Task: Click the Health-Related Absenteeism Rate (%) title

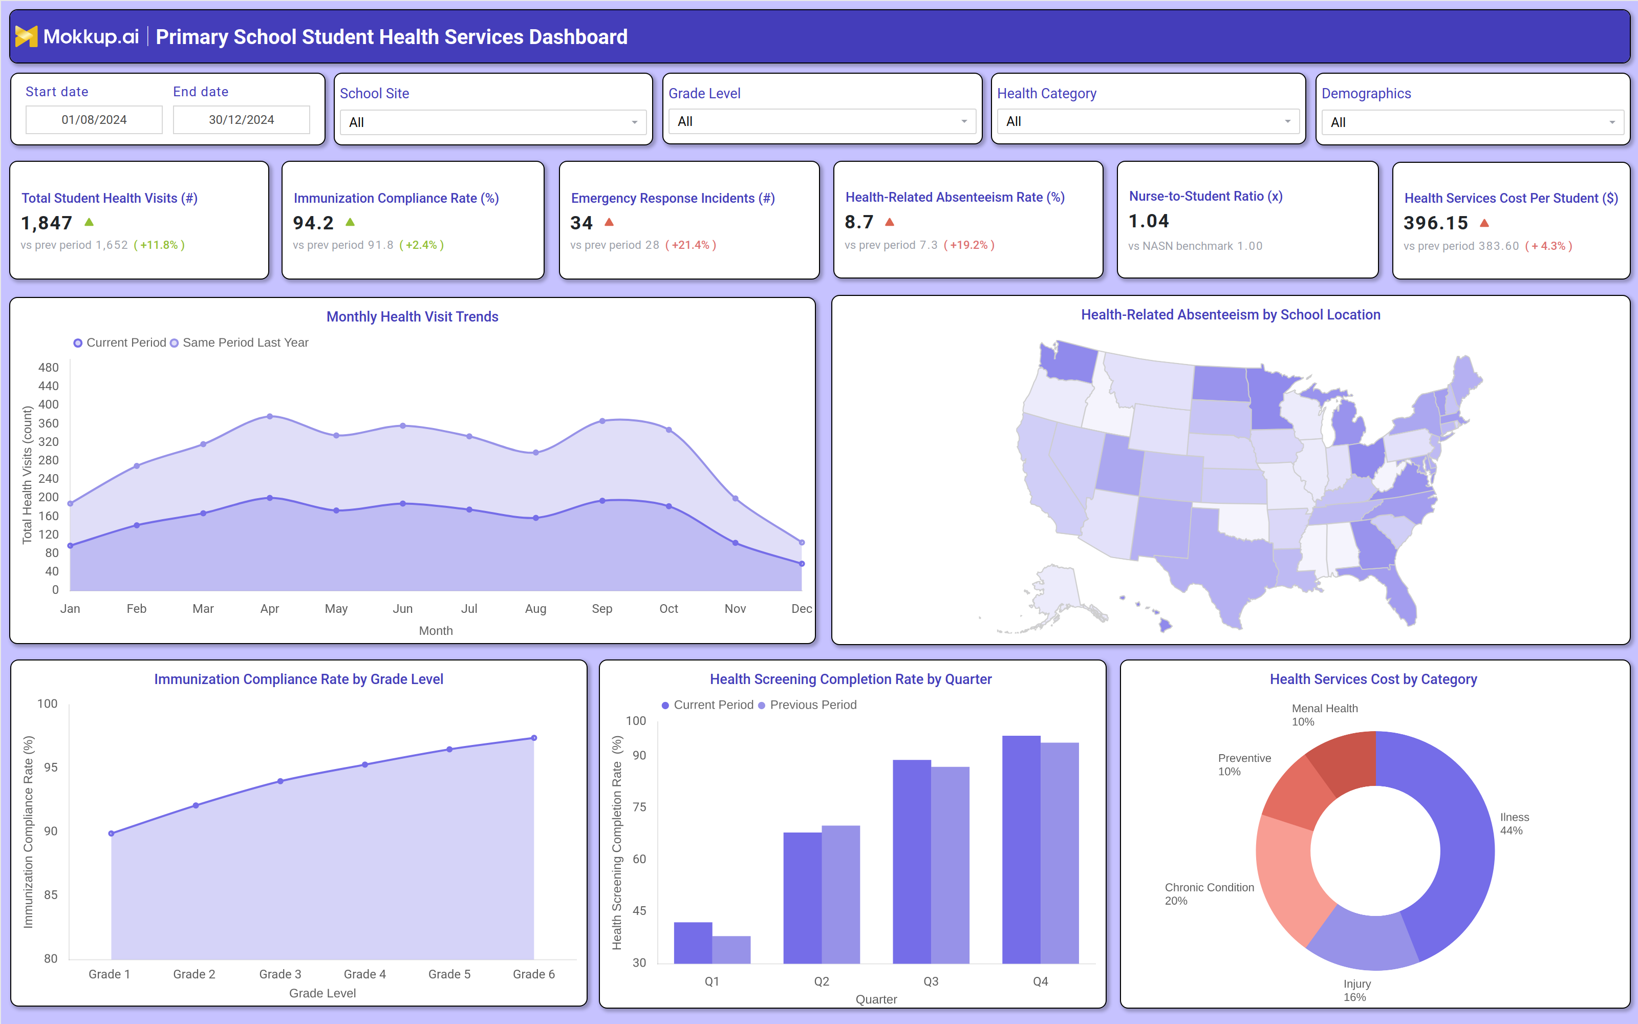Action: tap(955, 197)
